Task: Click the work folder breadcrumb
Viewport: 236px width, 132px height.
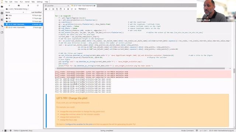Action: pyautogui.click(x=11, y=9)
